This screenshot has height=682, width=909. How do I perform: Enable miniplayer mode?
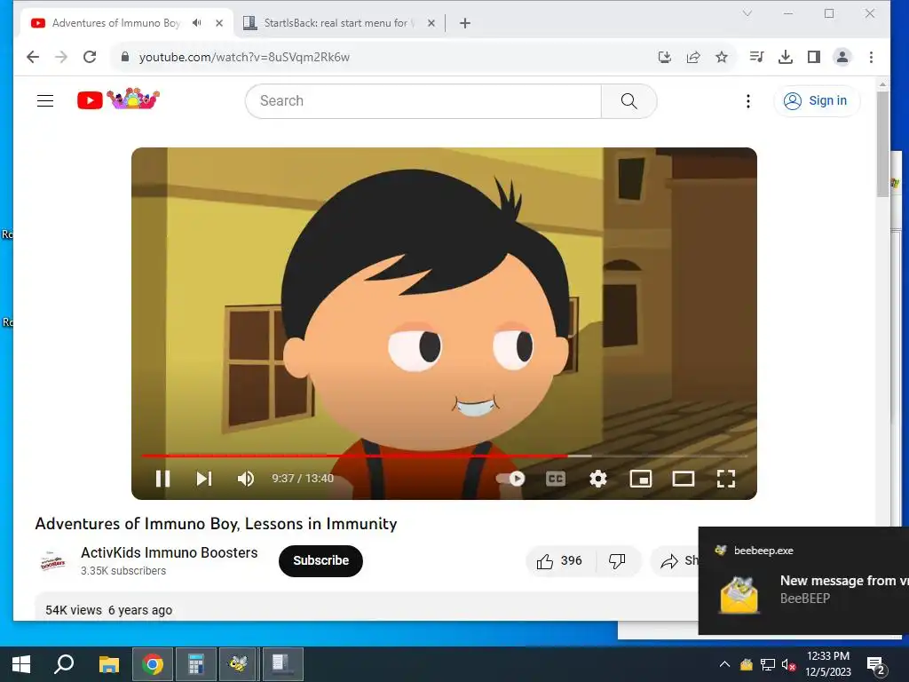tap(641, 479)
